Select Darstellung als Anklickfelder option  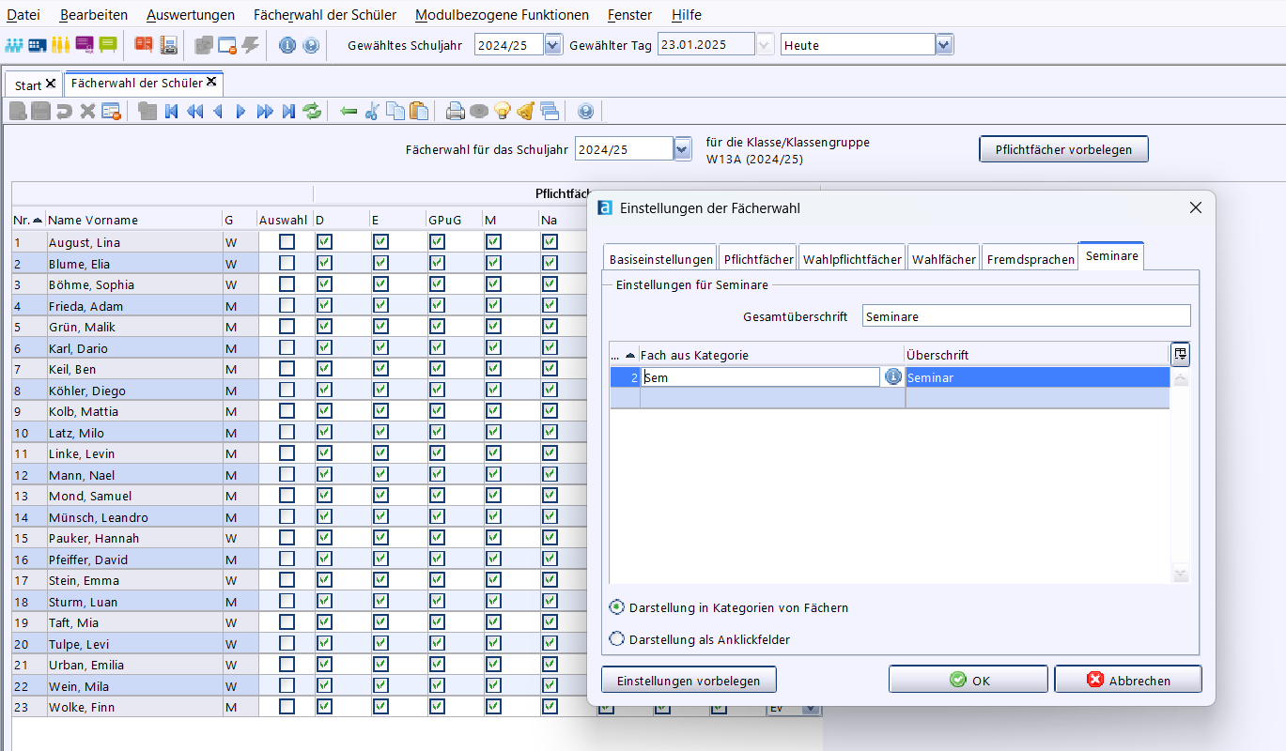pos(617,639)
